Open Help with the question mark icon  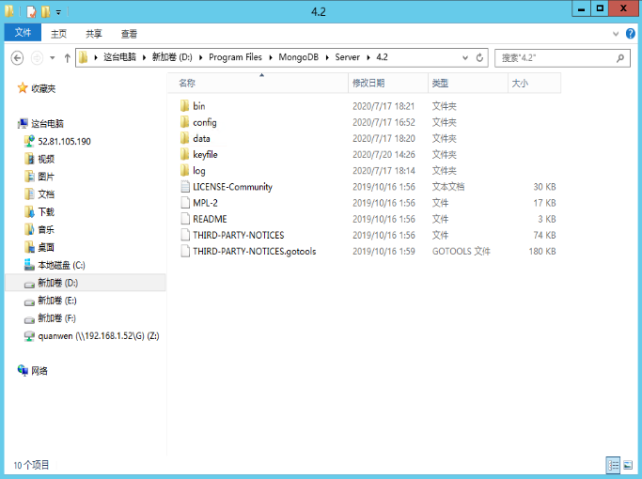pyautogui.click(x=631, y=34)
